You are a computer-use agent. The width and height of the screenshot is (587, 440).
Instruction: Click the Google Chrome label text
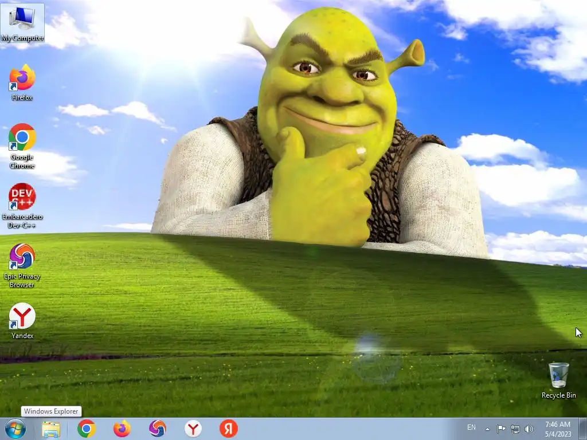(x=22, y=161)
